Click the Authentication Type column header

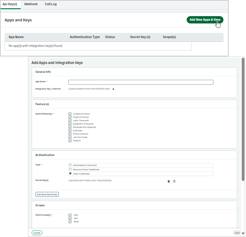coord(85,37)
